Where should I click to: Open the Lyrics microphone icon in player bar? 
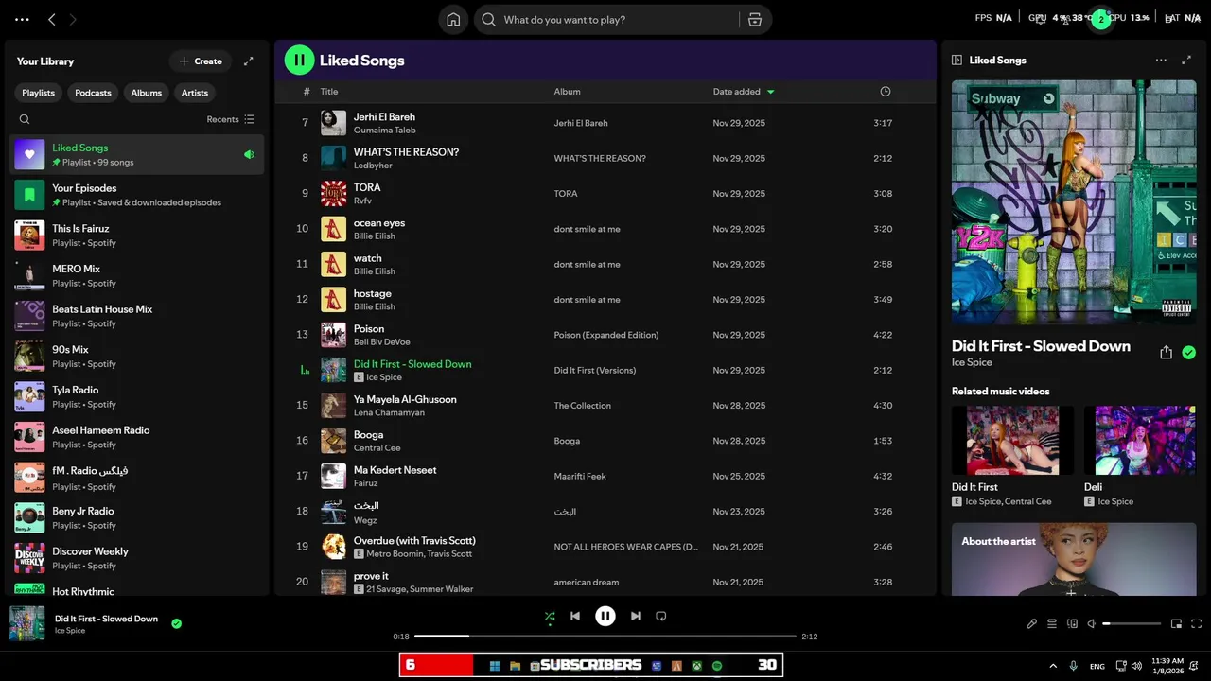[x=1032, y=623]
